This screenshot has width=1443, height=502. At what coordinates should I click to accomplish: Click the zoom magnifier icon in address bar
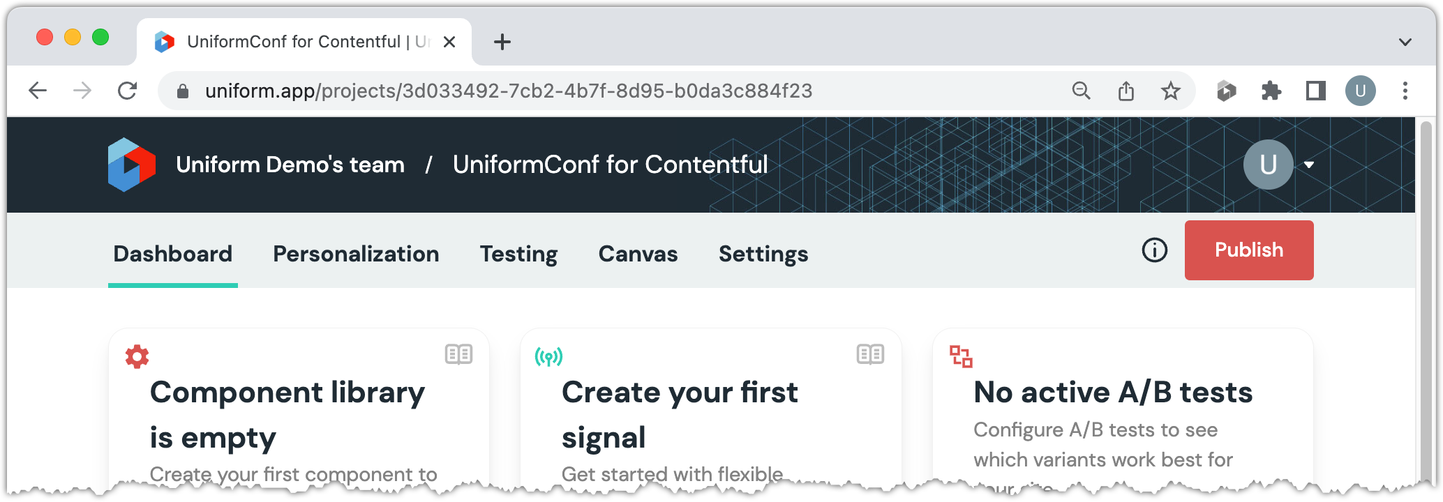[x=1081, y=91]
